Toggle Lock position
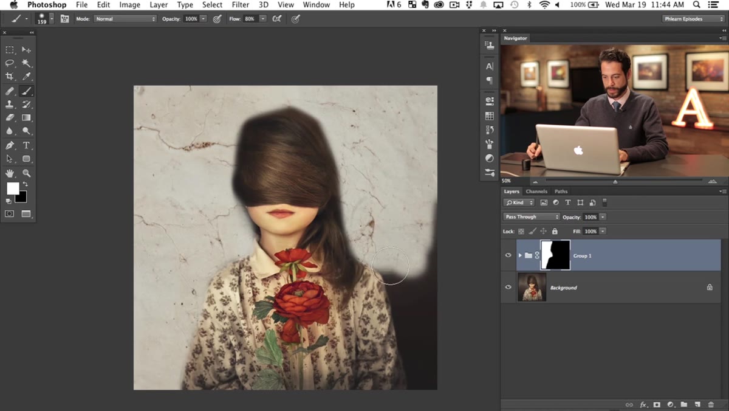Image resolution: width=729 pixels, height=411 pixels. (544, 232)
